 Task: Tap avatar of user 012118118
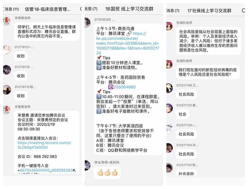click(7, 70)
